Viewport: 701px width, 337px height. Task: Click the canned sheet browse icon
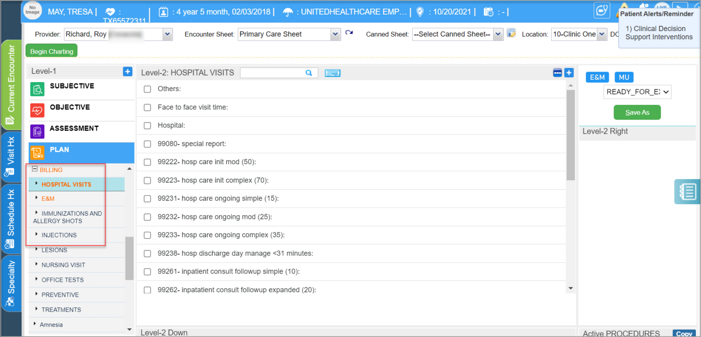coord(512,34)
